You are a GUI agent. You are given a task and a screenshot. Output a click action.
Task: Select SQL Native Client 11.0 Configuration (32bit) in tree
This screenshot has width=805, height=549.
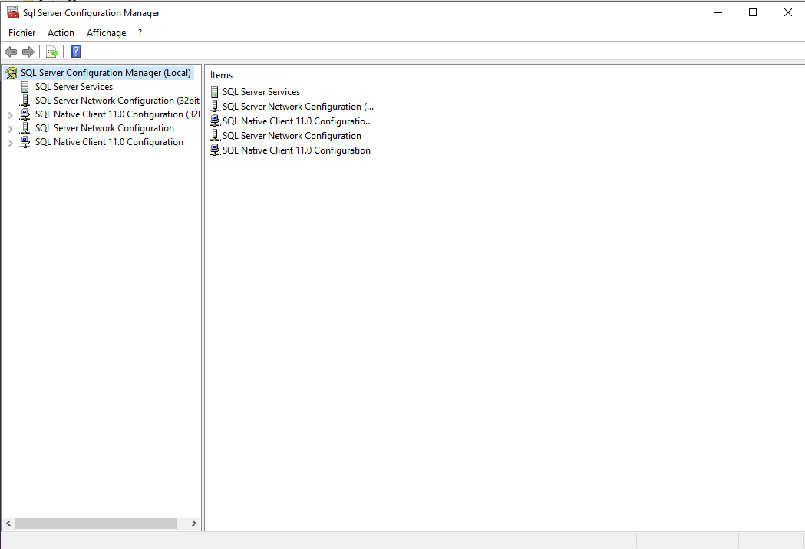(x=117, y=114)
